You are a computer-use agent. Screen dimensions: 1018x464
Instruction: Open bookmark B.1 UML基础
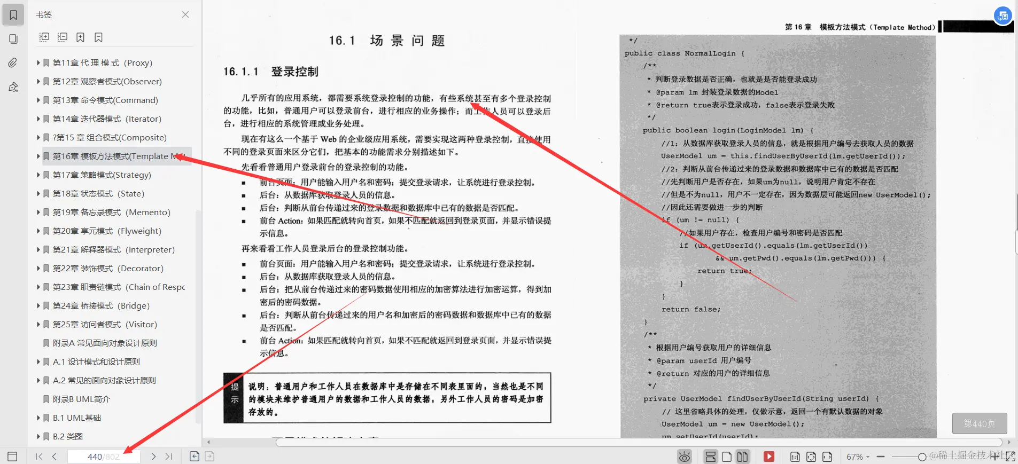tap(77, 418)
